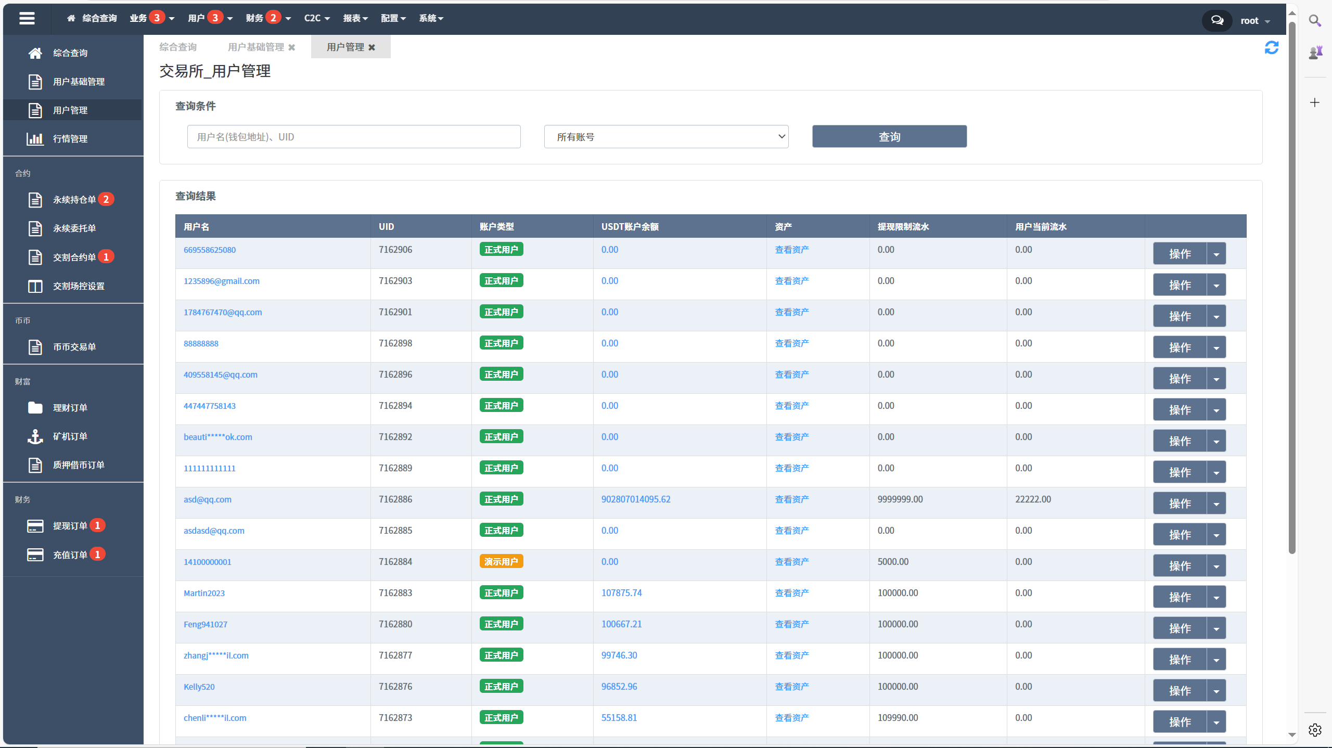
Task: Expand the 所有账号 filter dropdown
Action: point(665,136)
